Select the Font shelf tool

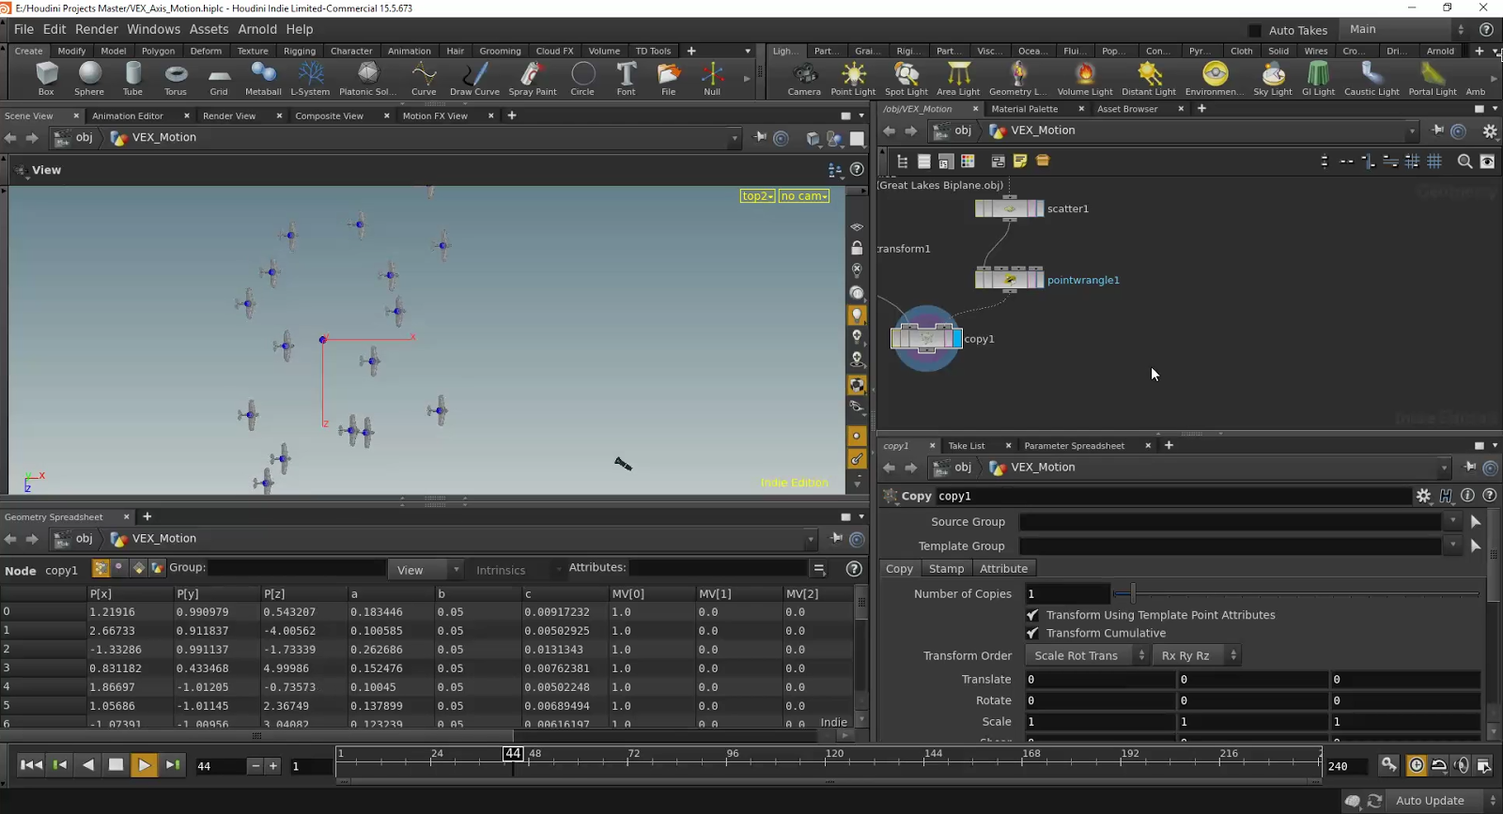tap(626, 79)
